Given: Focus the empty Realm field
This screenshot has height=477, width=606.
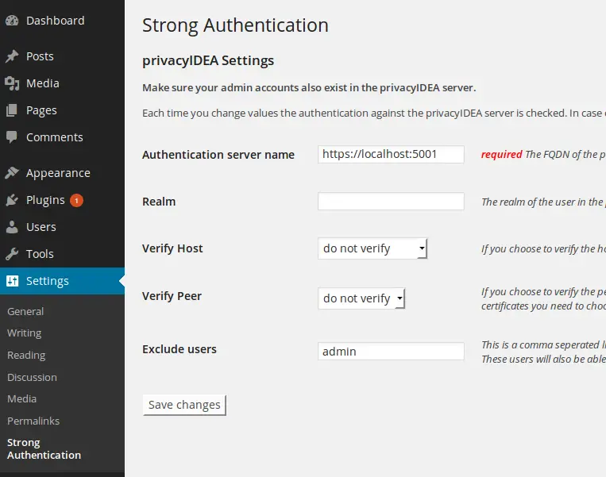Looking at the screenshot, I should 391,202.
